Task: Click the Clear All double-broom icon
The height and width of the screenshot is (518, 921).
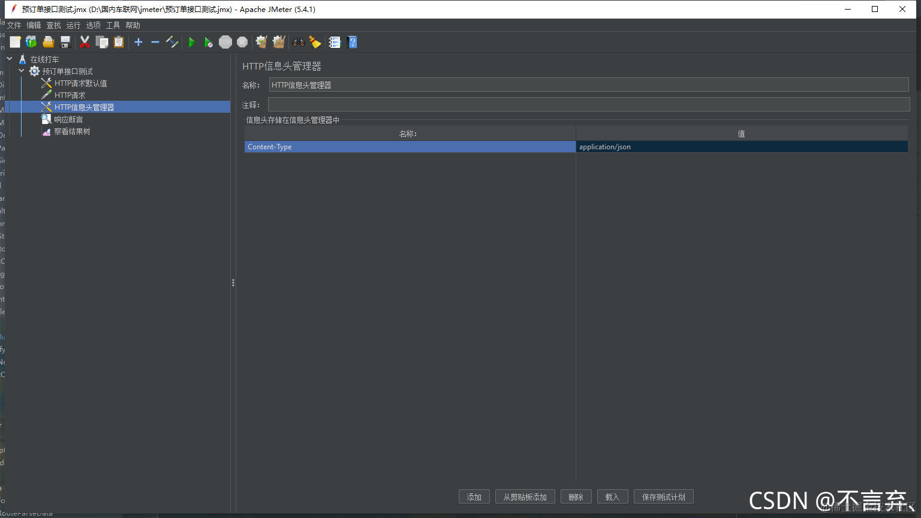Action: [x=279, y=42]
